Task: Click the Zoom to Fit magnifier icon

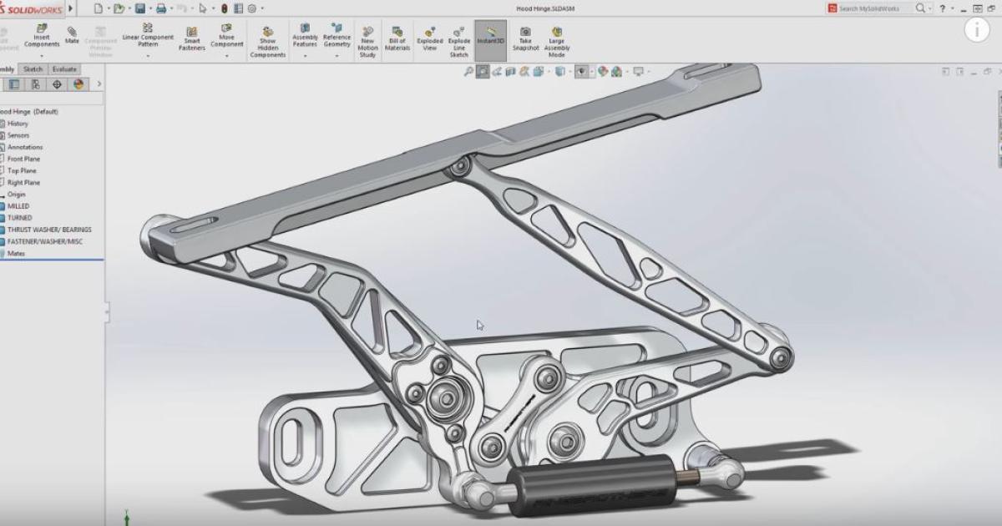Action: click(x=469, y=72)
